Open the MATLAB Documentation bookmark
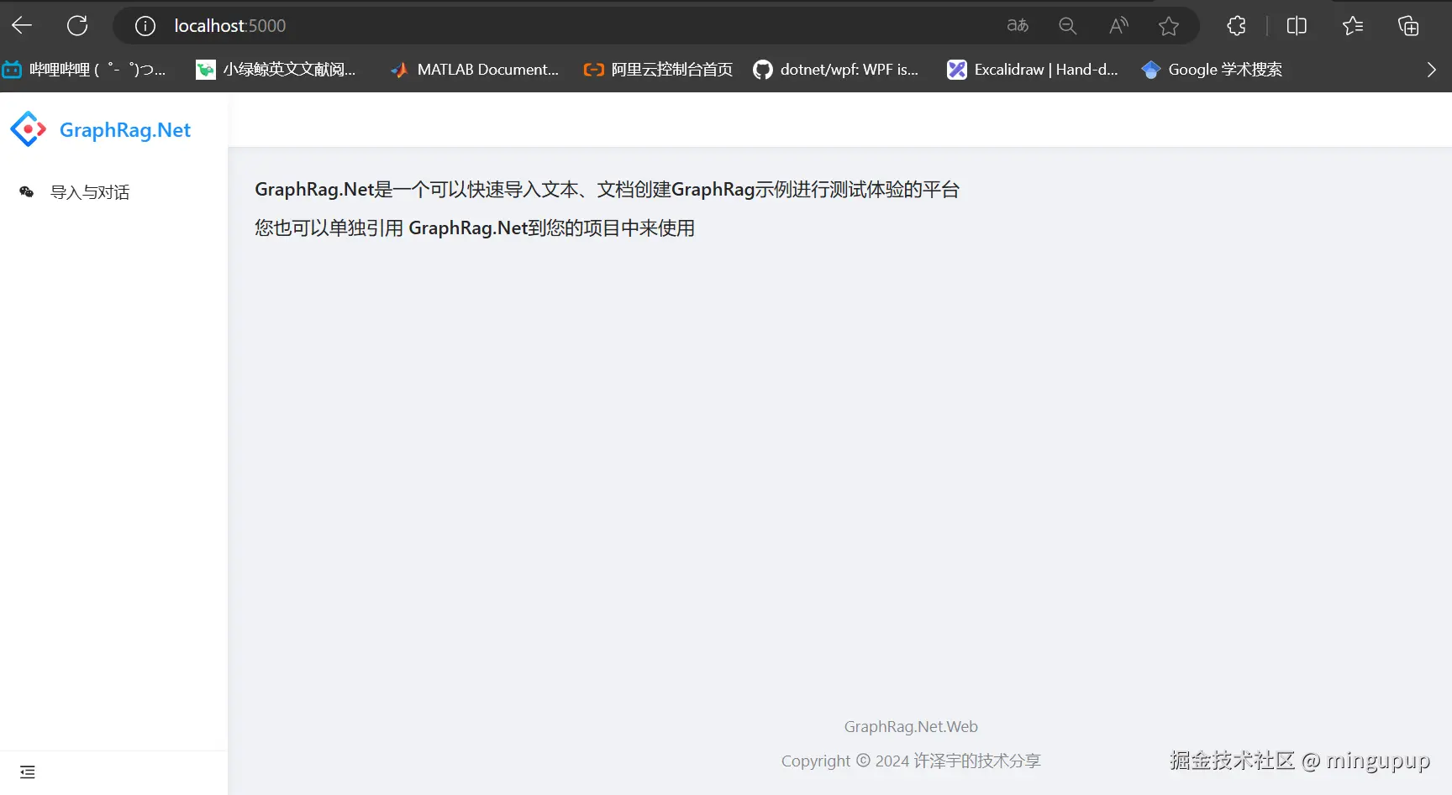The width and height of the screenshot is (1452, 795). click(475, 70)
